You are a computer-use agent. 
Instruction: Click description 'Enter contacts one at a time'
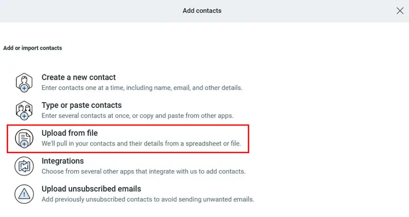pyautogui.click(x=142, y=88)
